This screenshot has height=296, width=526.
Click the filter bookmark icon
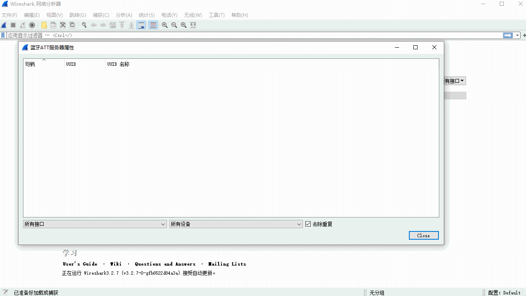pyautogui.click(x=3, y=35)
